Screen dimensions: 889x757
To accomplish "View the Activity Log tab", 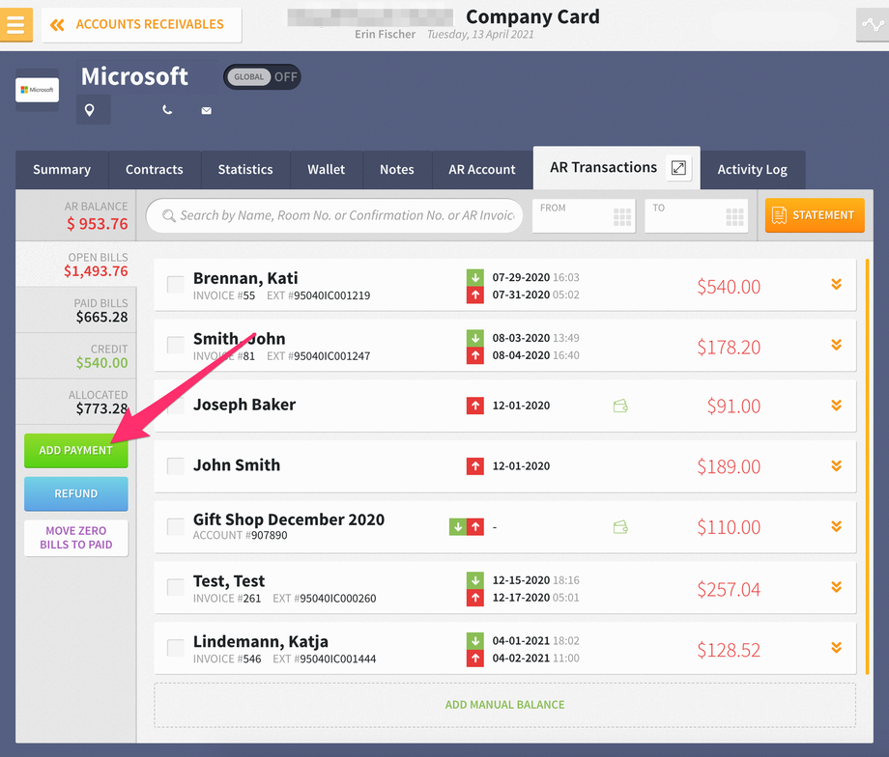I will click(753, 169).
